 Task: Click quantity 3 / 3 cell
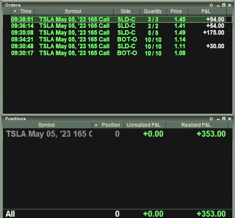[x=153, y=20]
